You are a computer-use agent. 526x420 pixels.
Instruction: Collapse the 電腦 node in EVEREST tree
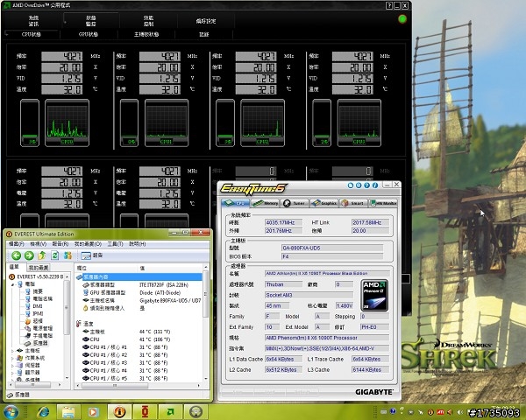[13, 284]
